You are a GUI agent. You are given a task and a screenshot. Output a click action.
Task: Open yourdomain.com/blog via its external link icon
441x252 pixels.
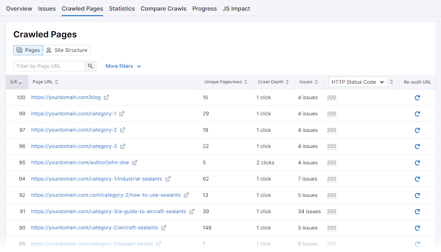(106, 97)
